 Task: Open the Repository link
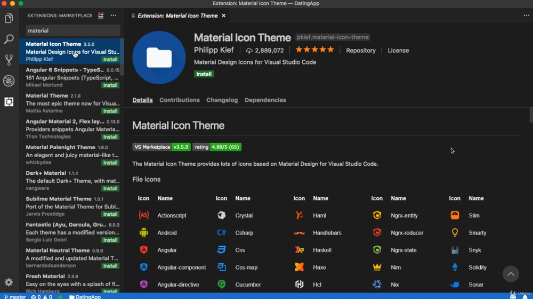[361, 50]
